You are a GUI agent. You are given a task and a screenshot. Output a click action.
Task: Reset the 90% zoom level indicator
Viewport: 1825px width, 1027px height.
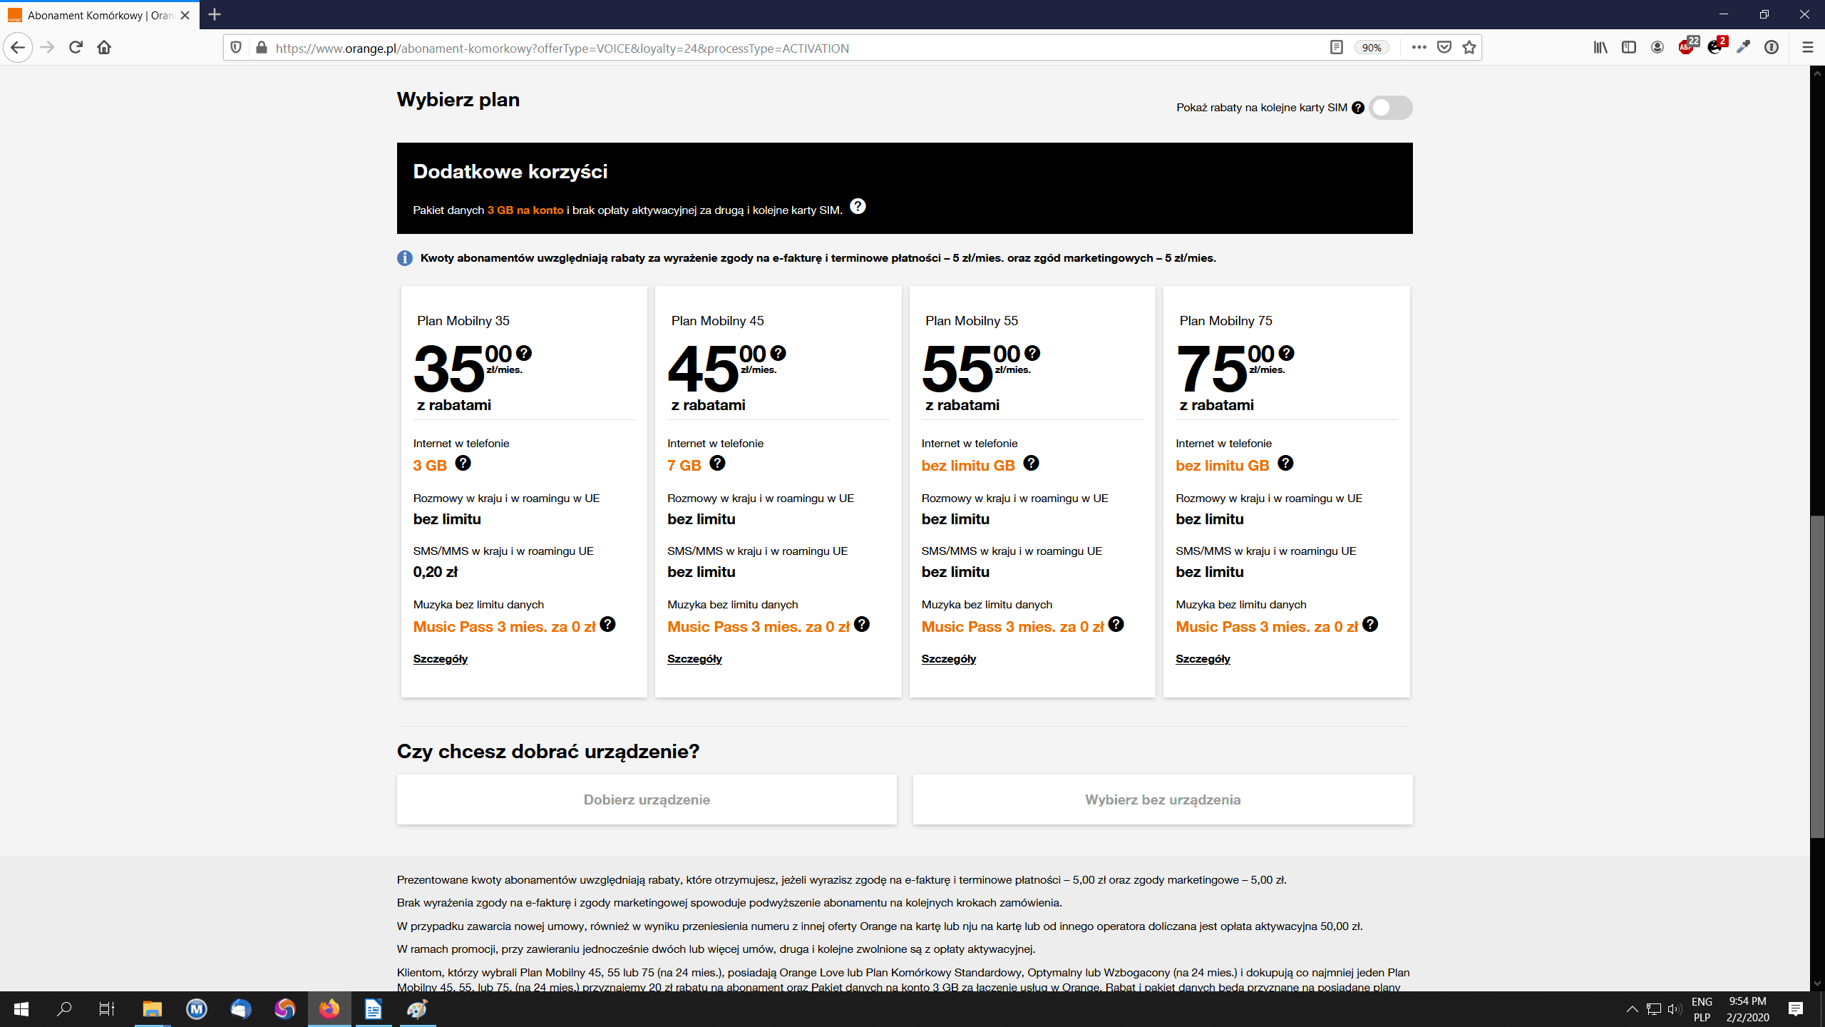(1372, 48)
